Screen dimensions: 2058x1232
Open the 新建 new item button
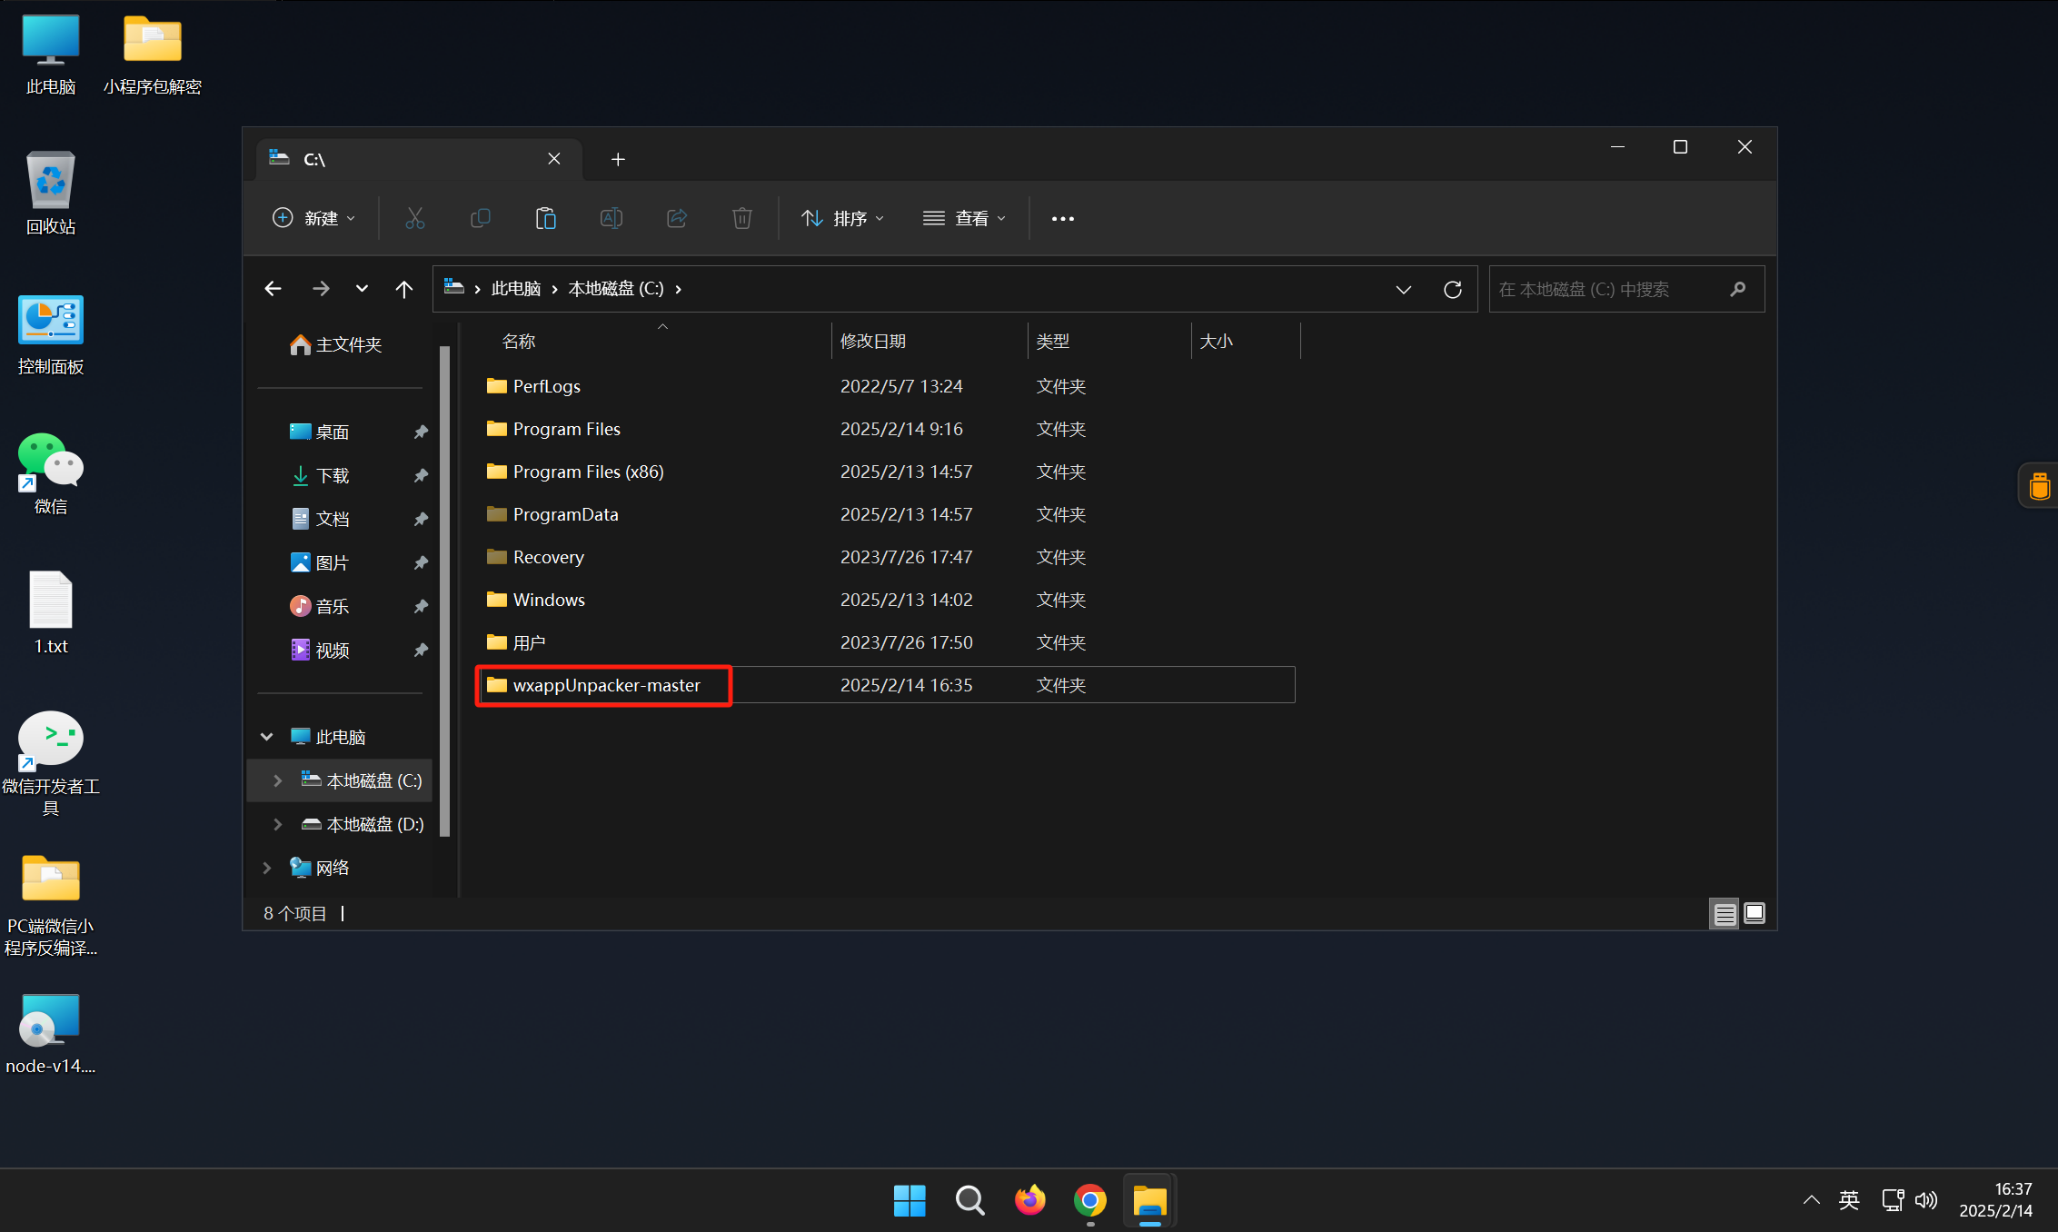(x=313, y=218)
